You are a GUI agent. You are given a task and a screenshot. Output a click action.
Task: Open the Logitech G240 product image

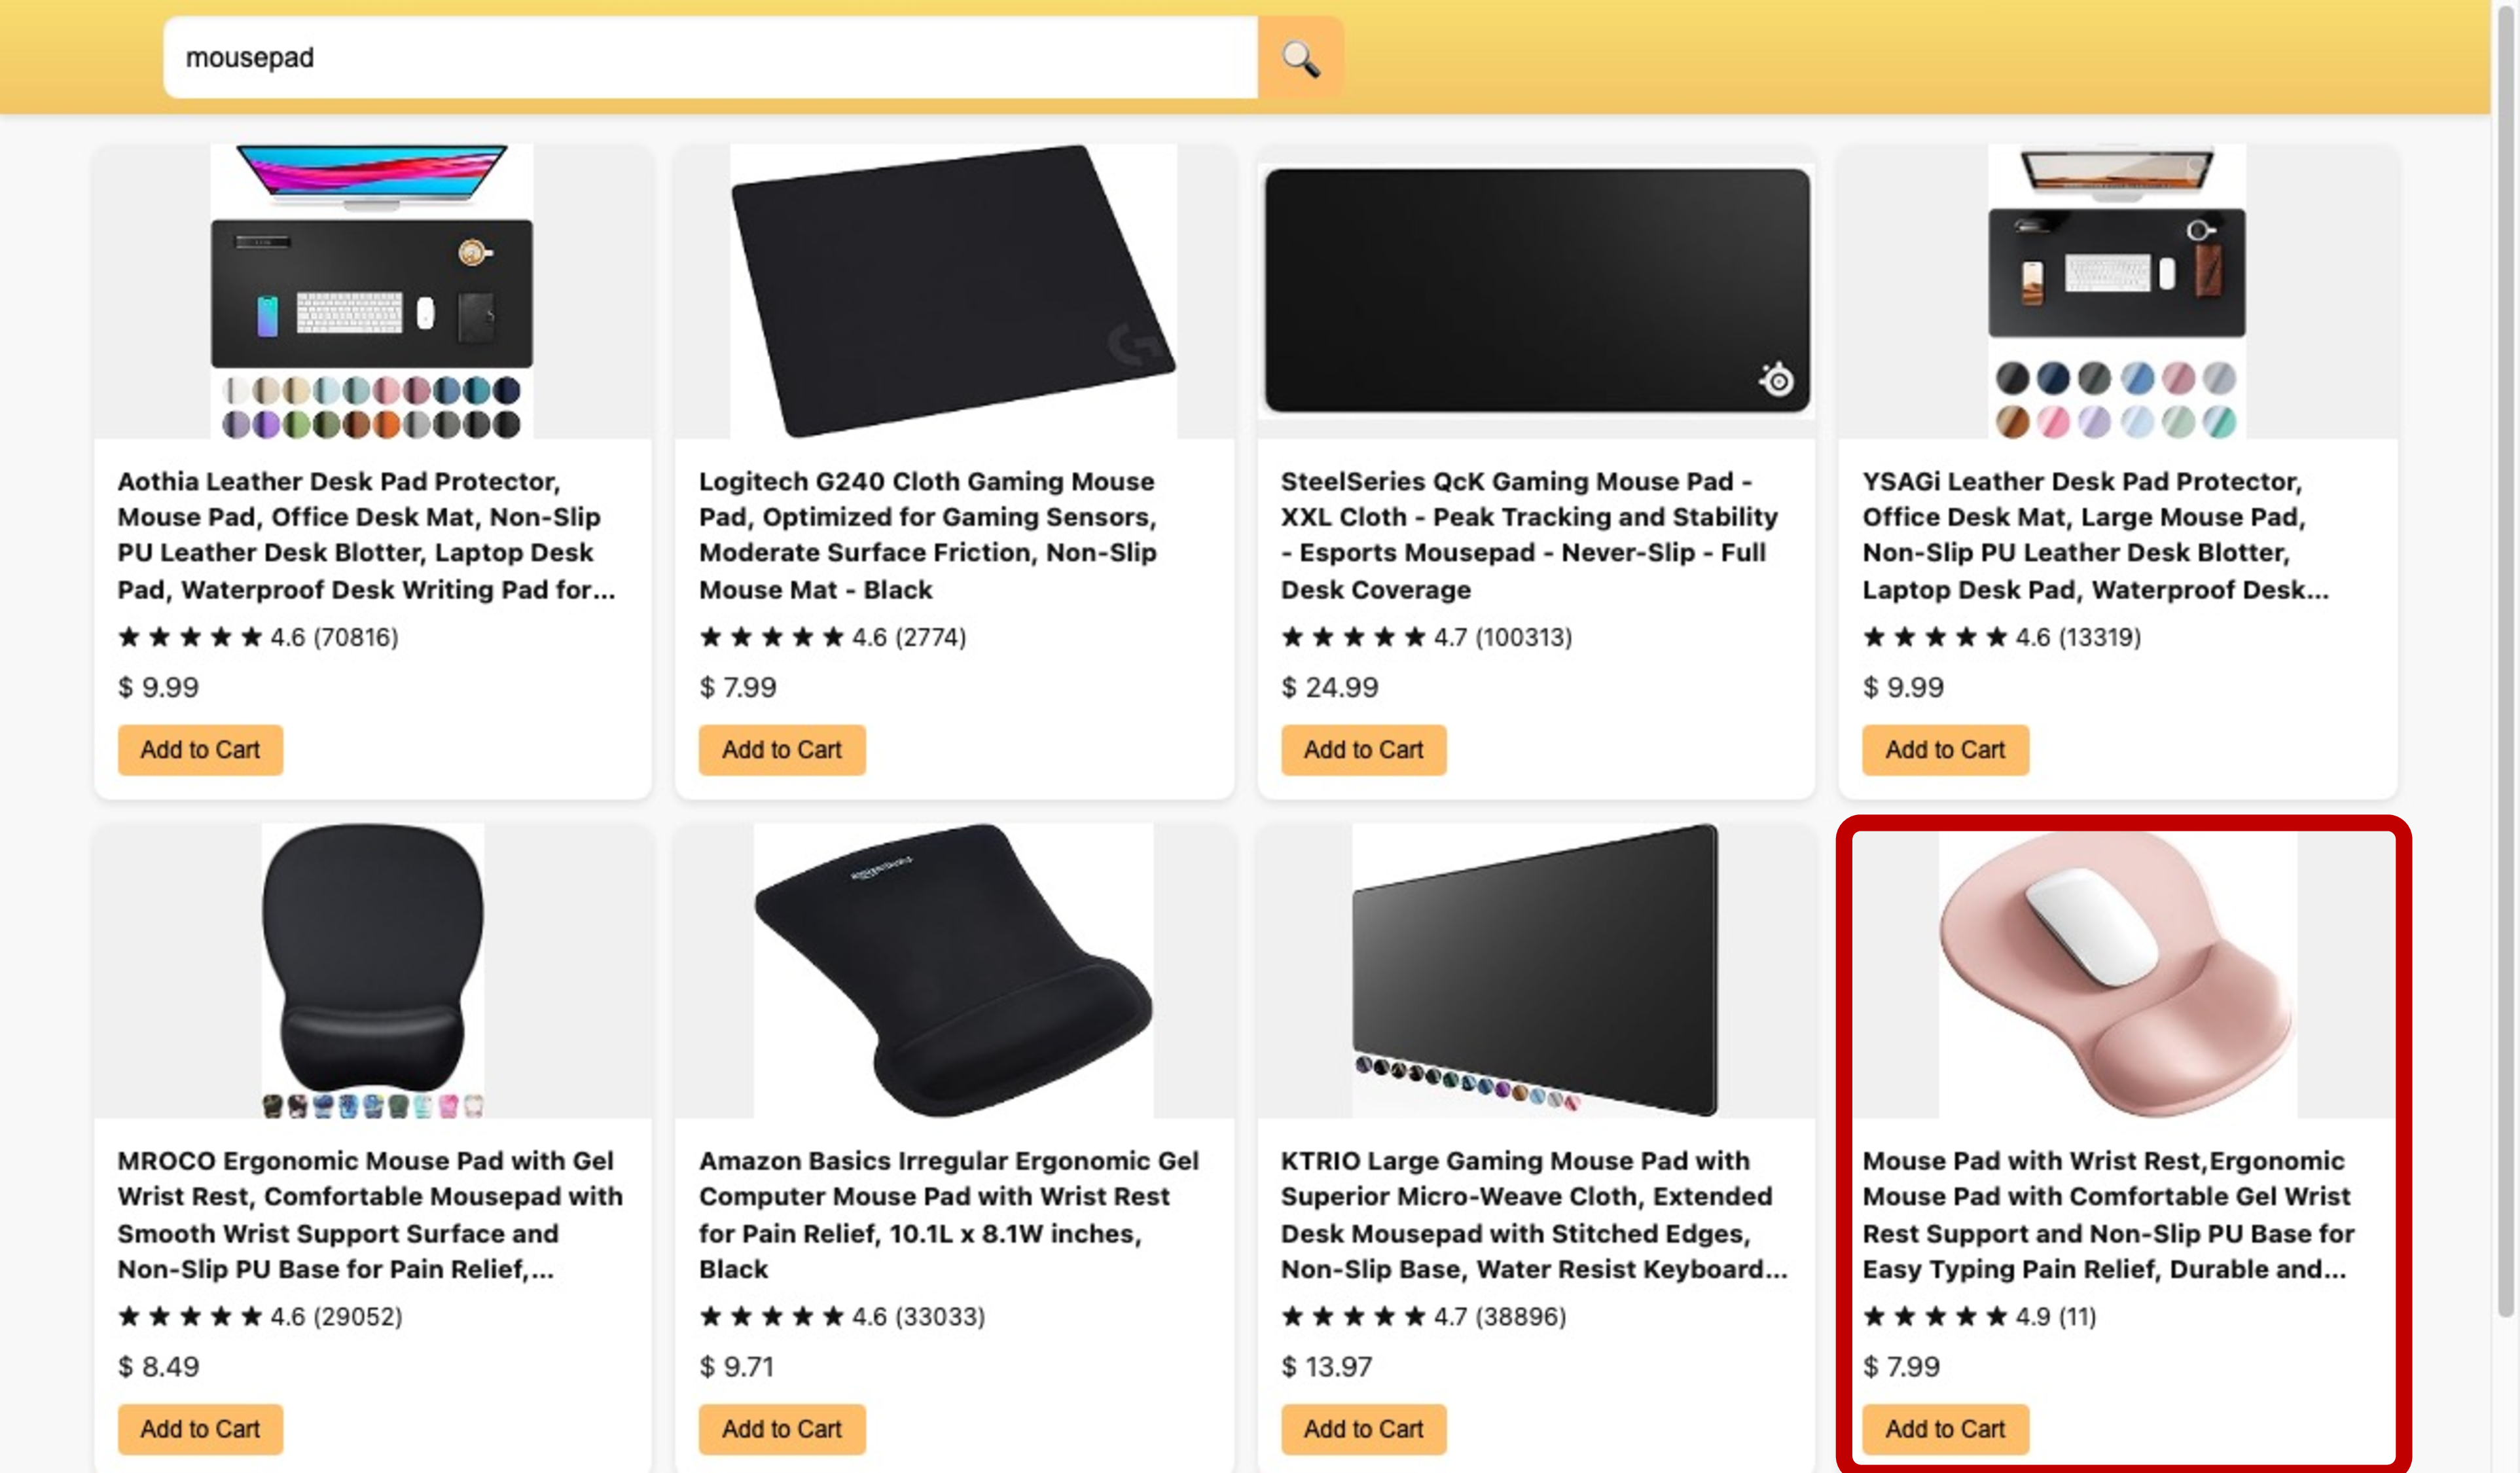click(954, 291)
